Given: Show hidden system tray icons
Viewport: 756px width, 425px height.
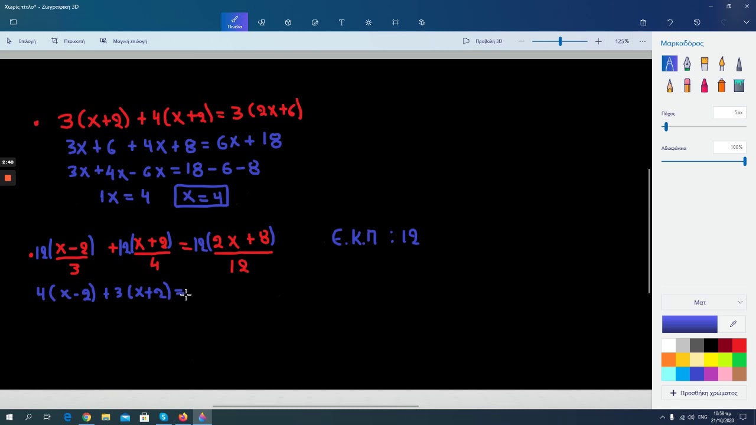Looking at the screenshot, I should [662, 417].
